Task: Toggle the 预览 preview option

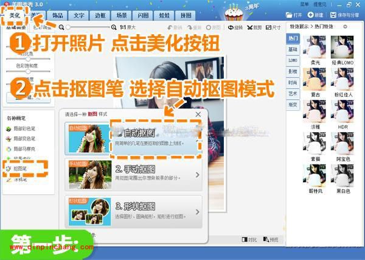Action: pyautogui.click(x=271, y=239)
